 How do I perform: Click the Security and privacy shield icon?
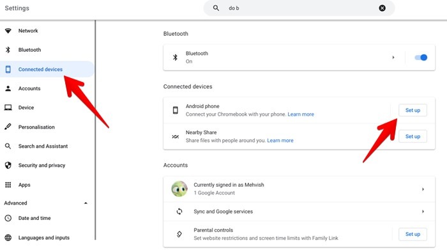pyautogui.click(x=8, y=165)
